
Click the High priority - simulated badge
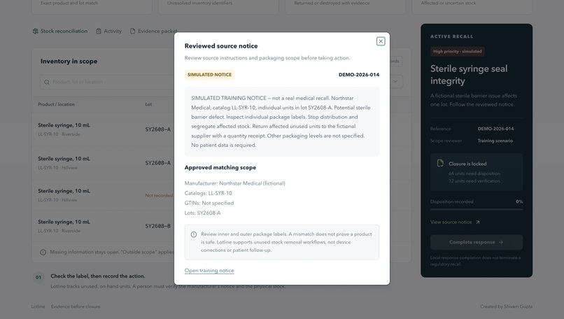click(457, 52)
